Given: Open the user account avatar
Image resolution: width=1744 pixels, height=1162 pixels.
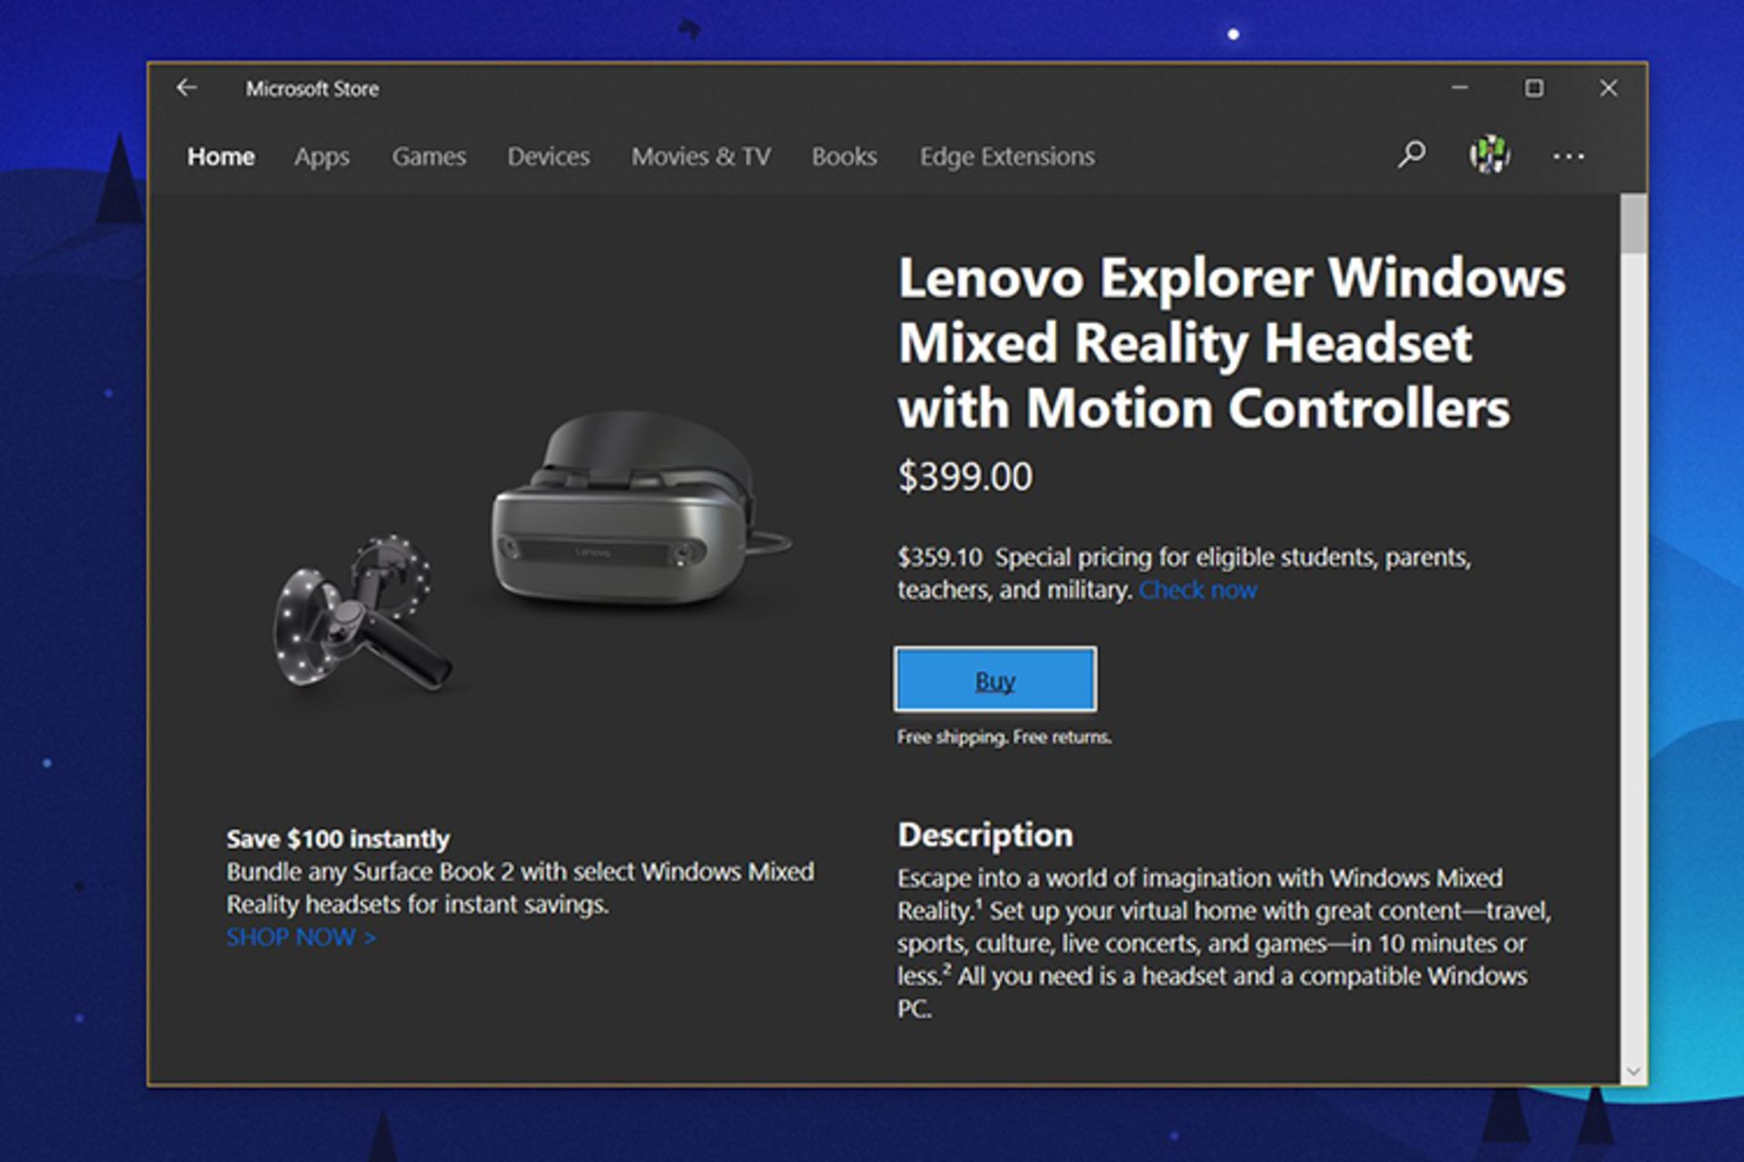Looking at the screenshot, I should coord(1490,155).
